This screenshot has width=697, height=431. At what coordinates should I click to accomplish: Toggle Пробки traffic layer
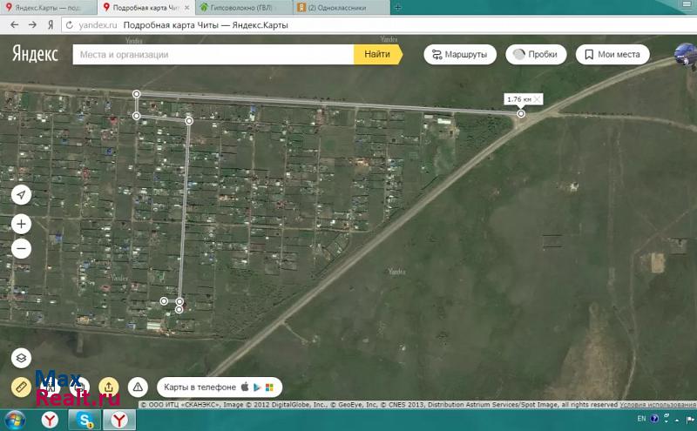click(535, 54)
